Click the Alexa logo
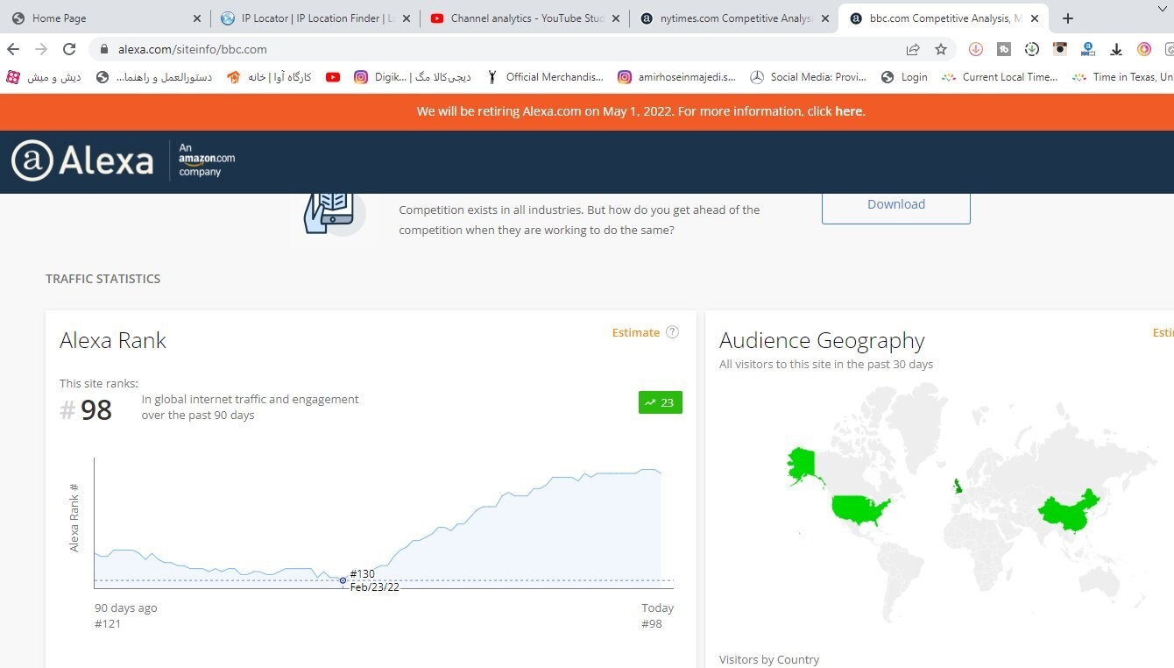This screenshot has height=668, width=1174. 82,160
